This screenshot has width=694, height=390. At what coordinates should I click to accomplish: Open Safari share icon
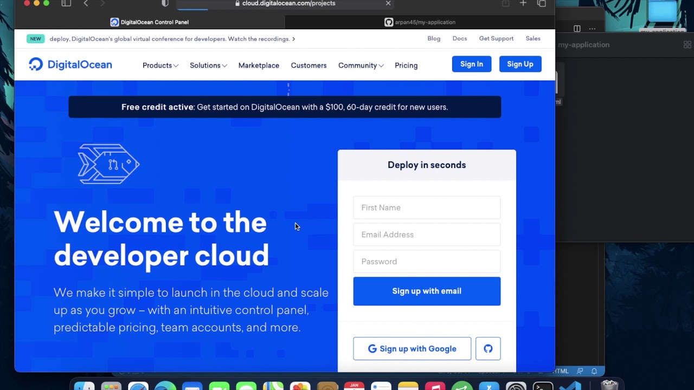click(x=505, y=3)
